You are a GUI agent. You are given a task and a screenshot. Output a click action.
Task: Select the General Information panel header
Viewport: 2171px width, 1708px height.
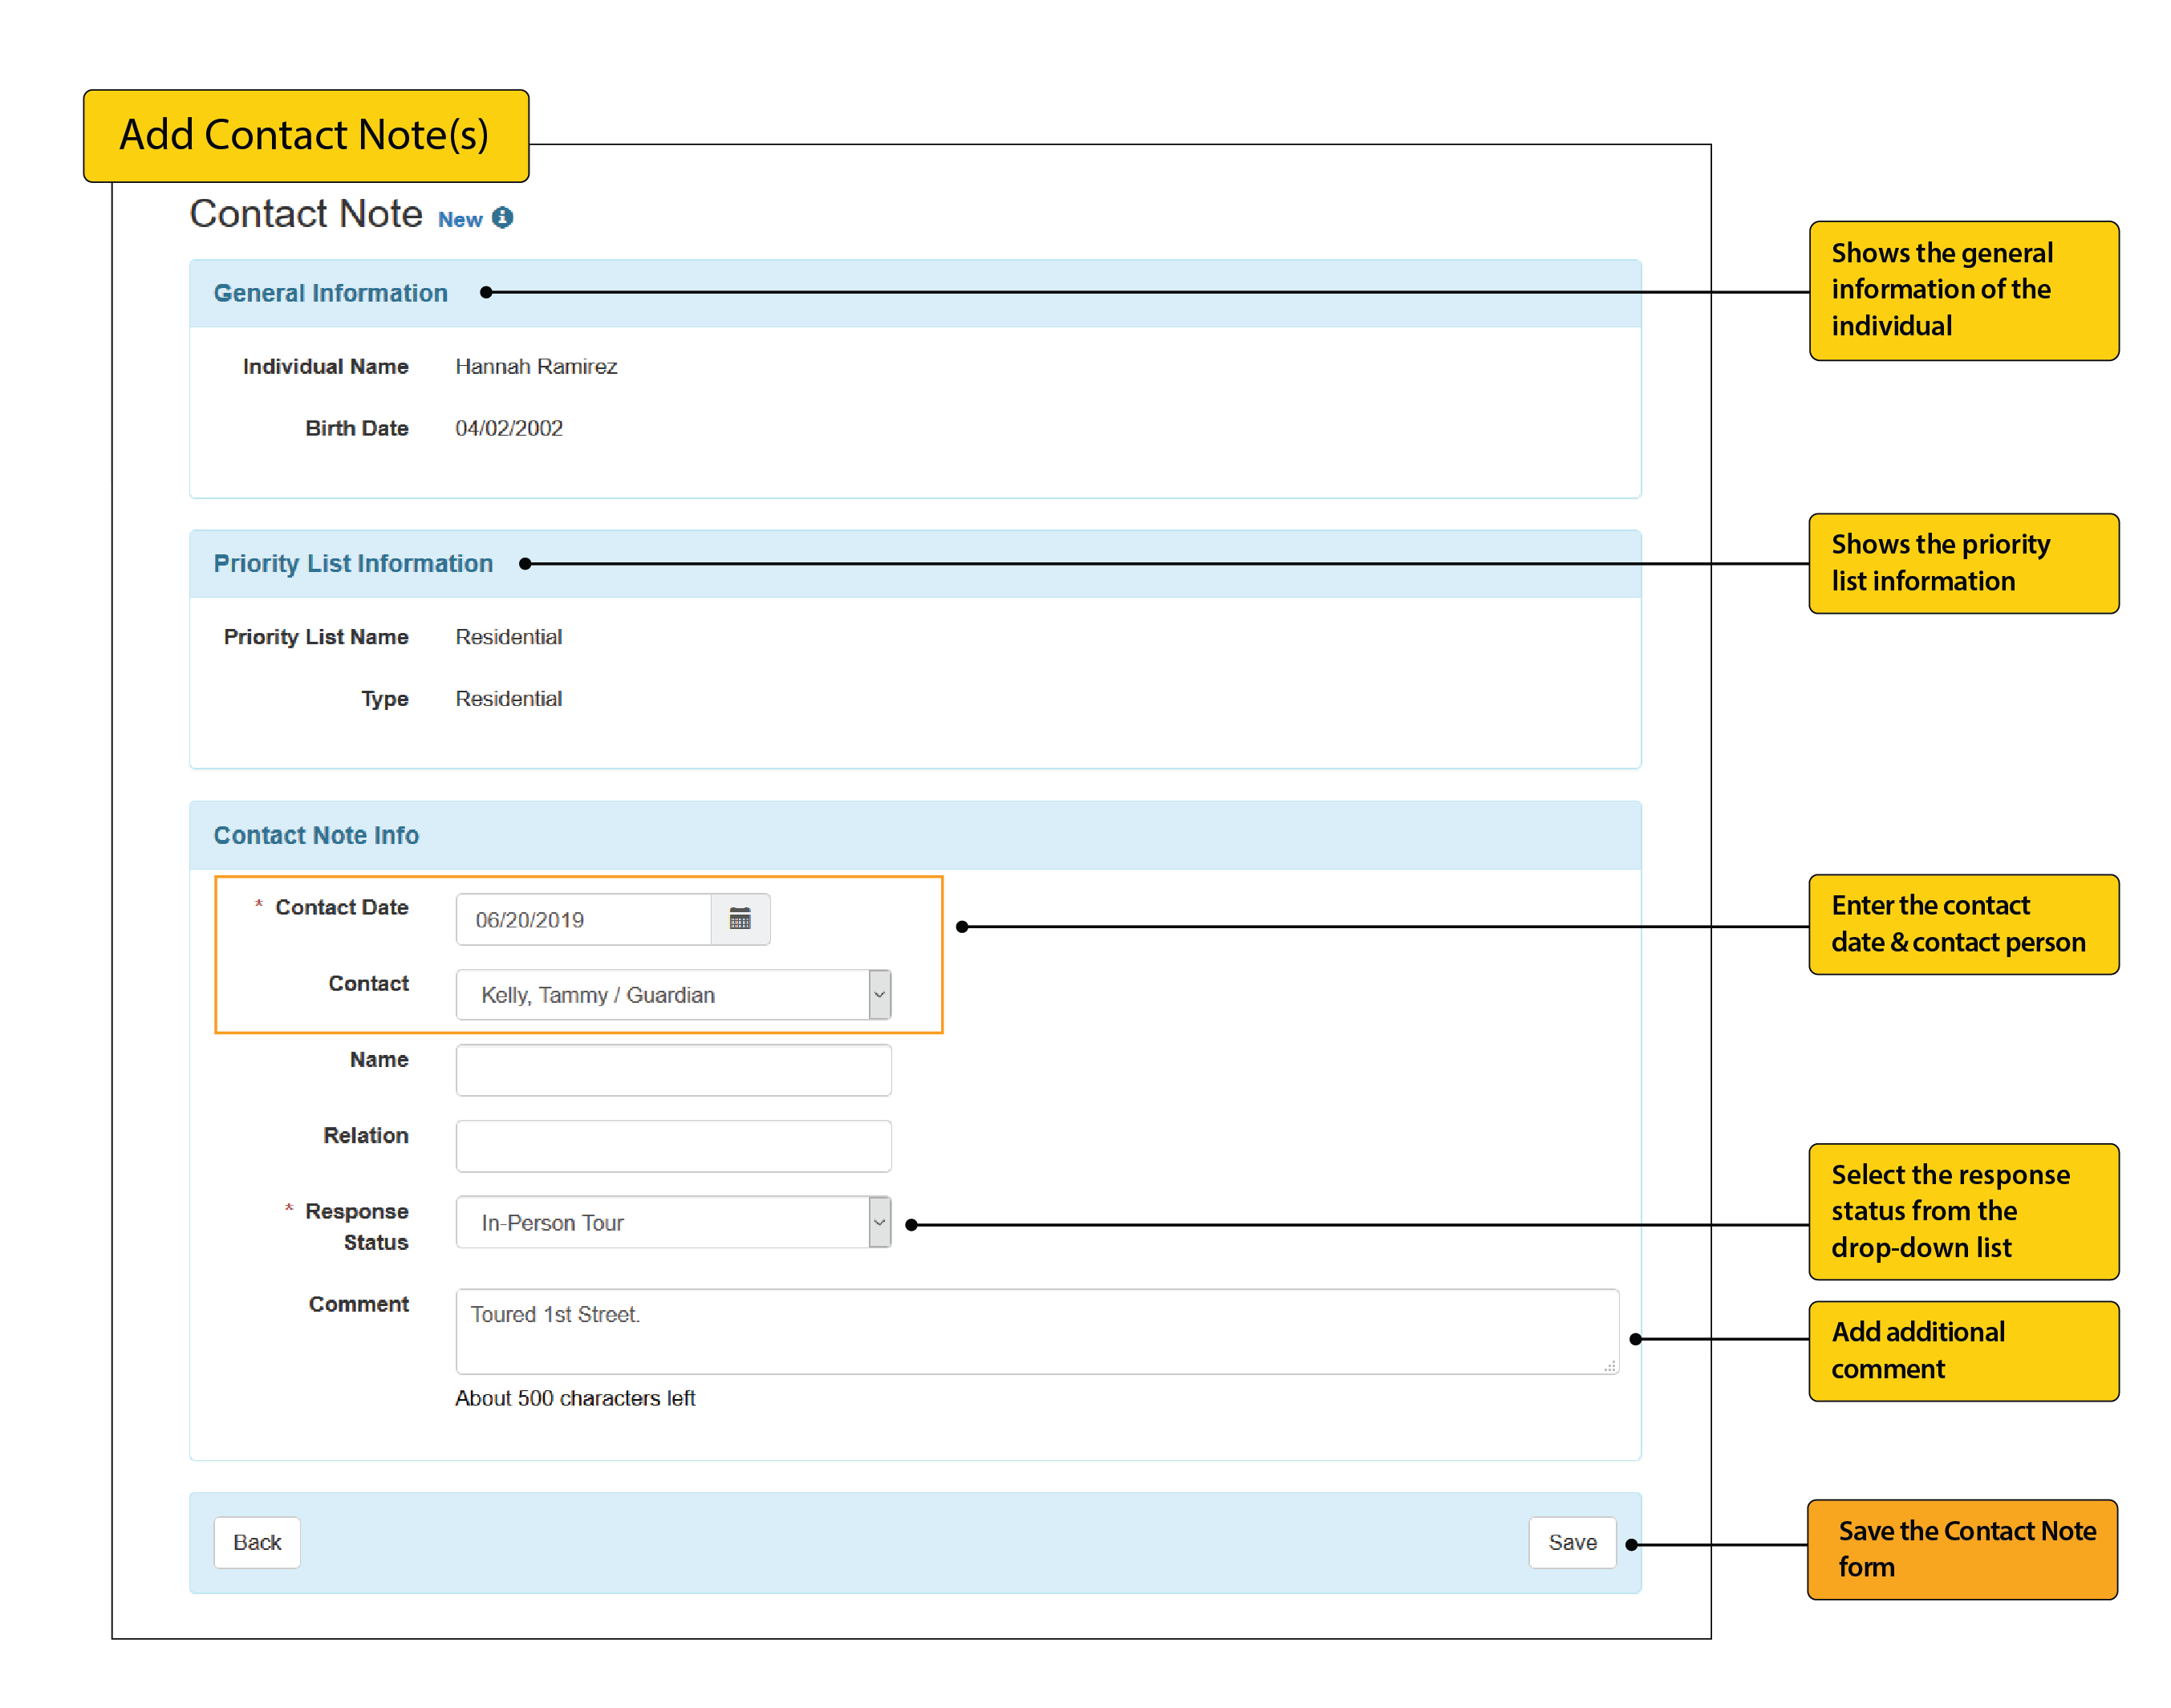[330, 293]
